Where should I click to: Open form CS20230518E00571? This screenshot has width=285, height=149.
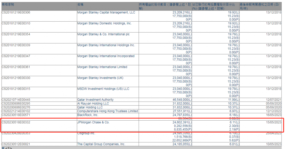16,115
